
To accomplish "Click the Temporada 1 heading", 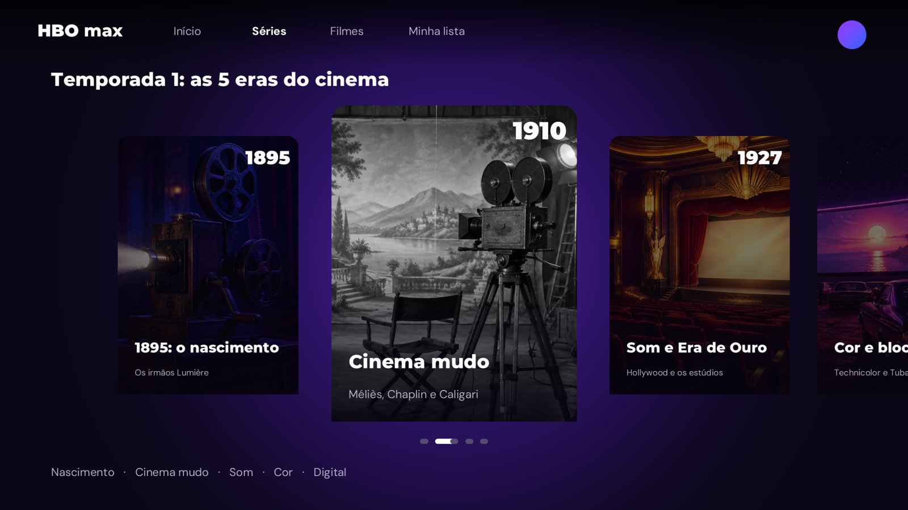I will 220,79.
